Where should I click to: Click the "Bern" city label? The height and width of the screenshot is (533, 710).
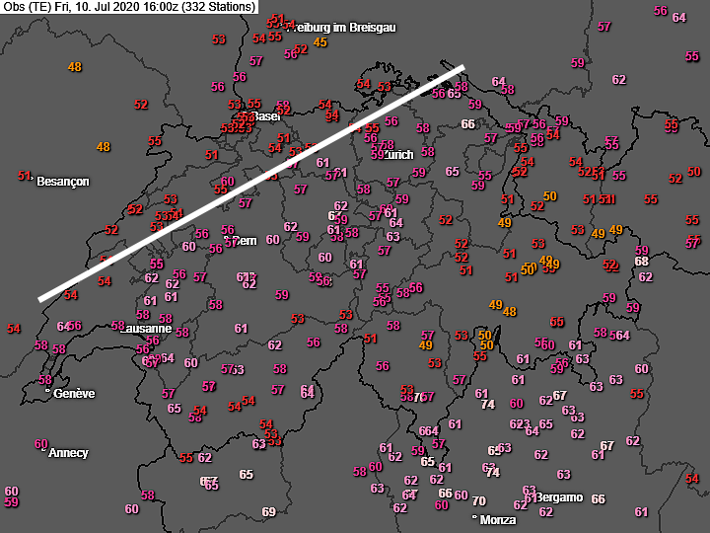(245, 241)
